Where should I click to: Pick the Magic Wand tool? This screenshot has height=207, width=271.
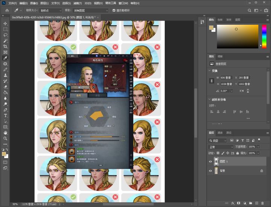tap(5, 41)
